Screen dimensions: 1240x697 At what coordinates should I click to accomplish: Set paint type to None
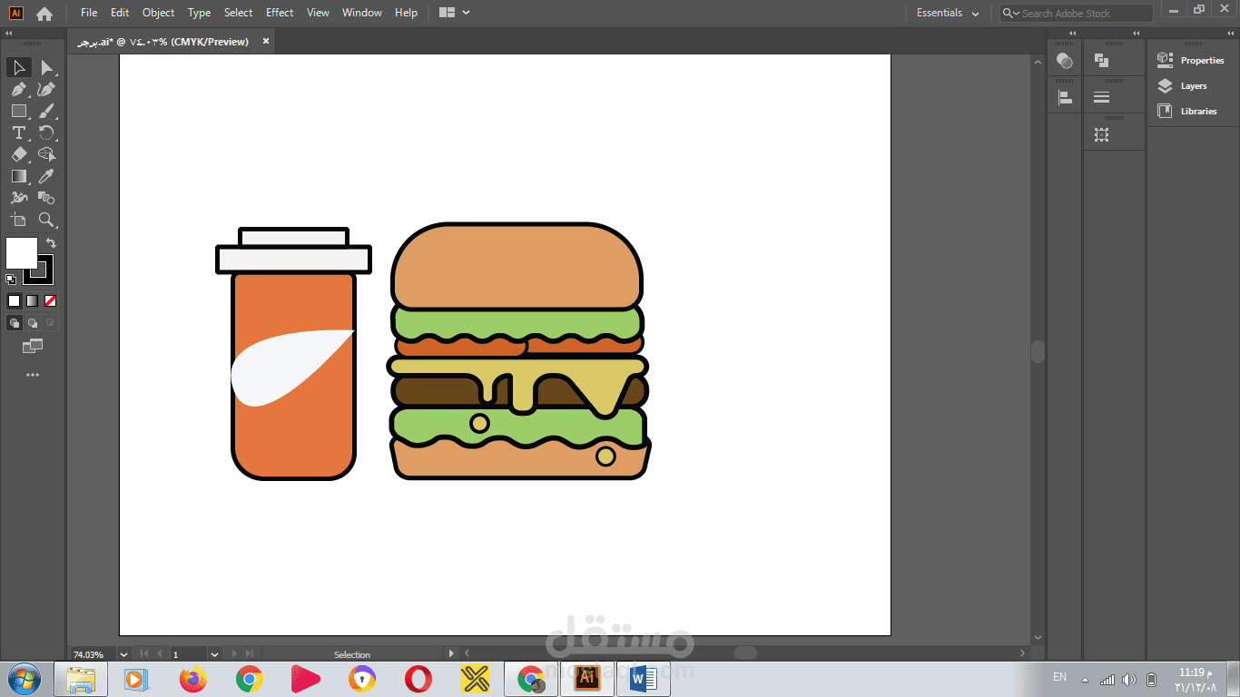(51, 300)
